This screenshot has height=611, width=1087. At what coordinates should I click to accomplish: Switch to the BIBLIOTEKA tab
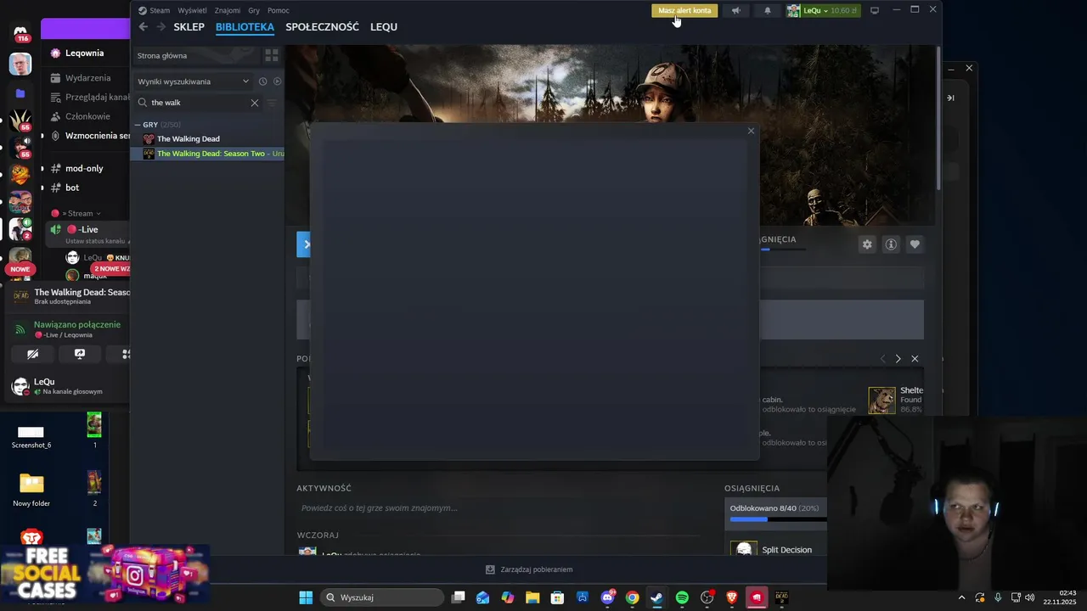tap(245, 26)
